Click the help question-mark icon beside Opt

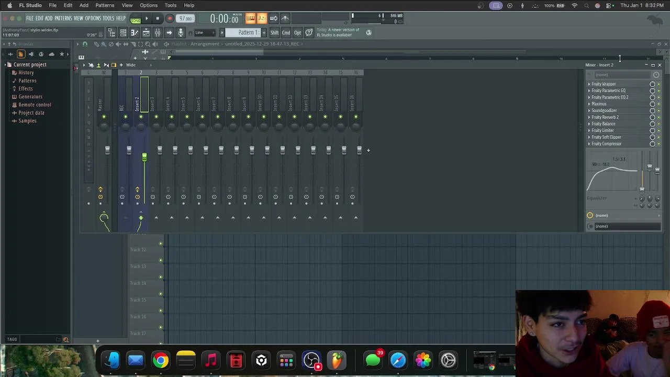(x=309, y=33)
